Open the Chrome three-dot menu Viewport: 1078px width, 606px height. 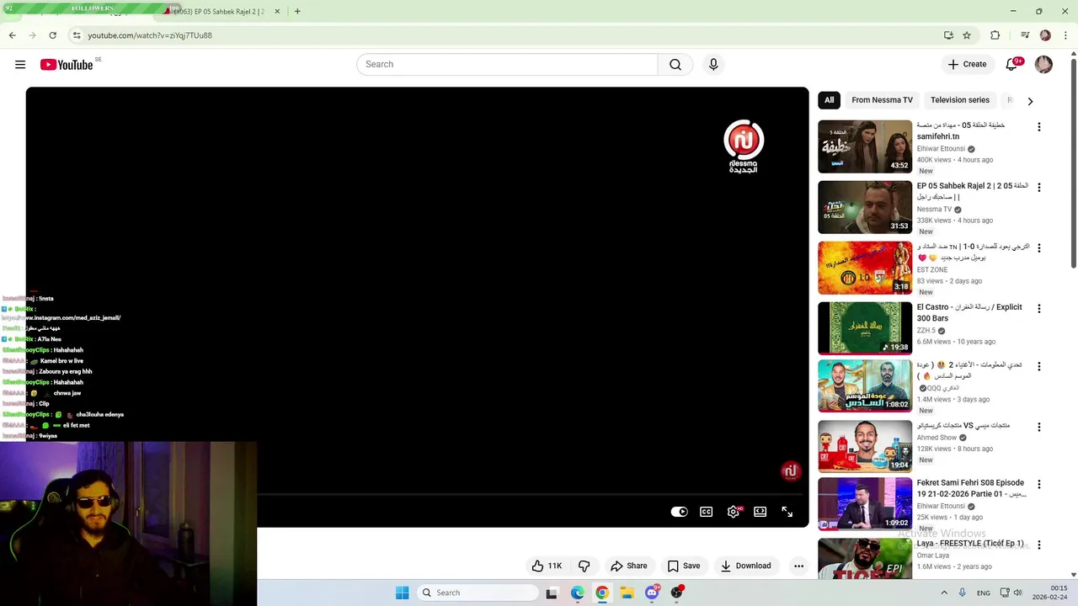tap(1065, 35)
